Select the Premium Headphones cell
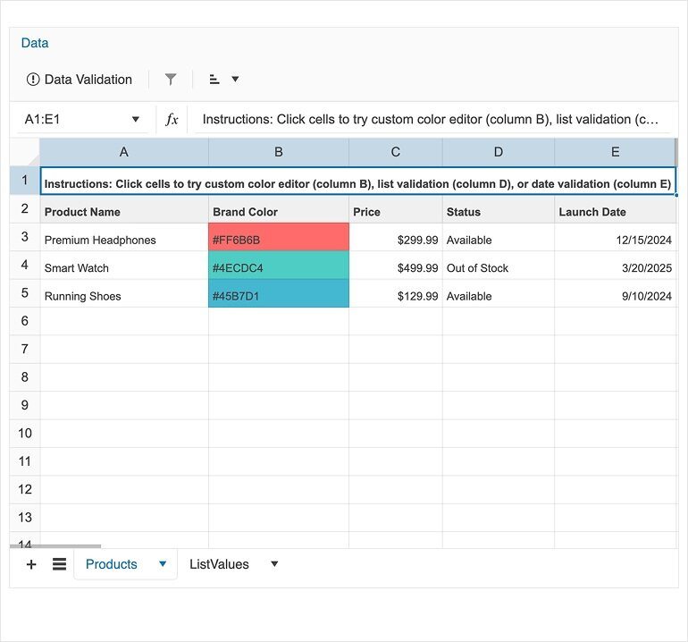 point(124,237)
